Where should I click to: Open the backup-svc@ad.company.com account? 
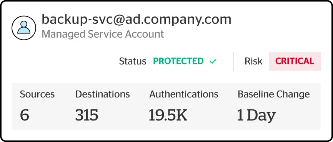137,20
